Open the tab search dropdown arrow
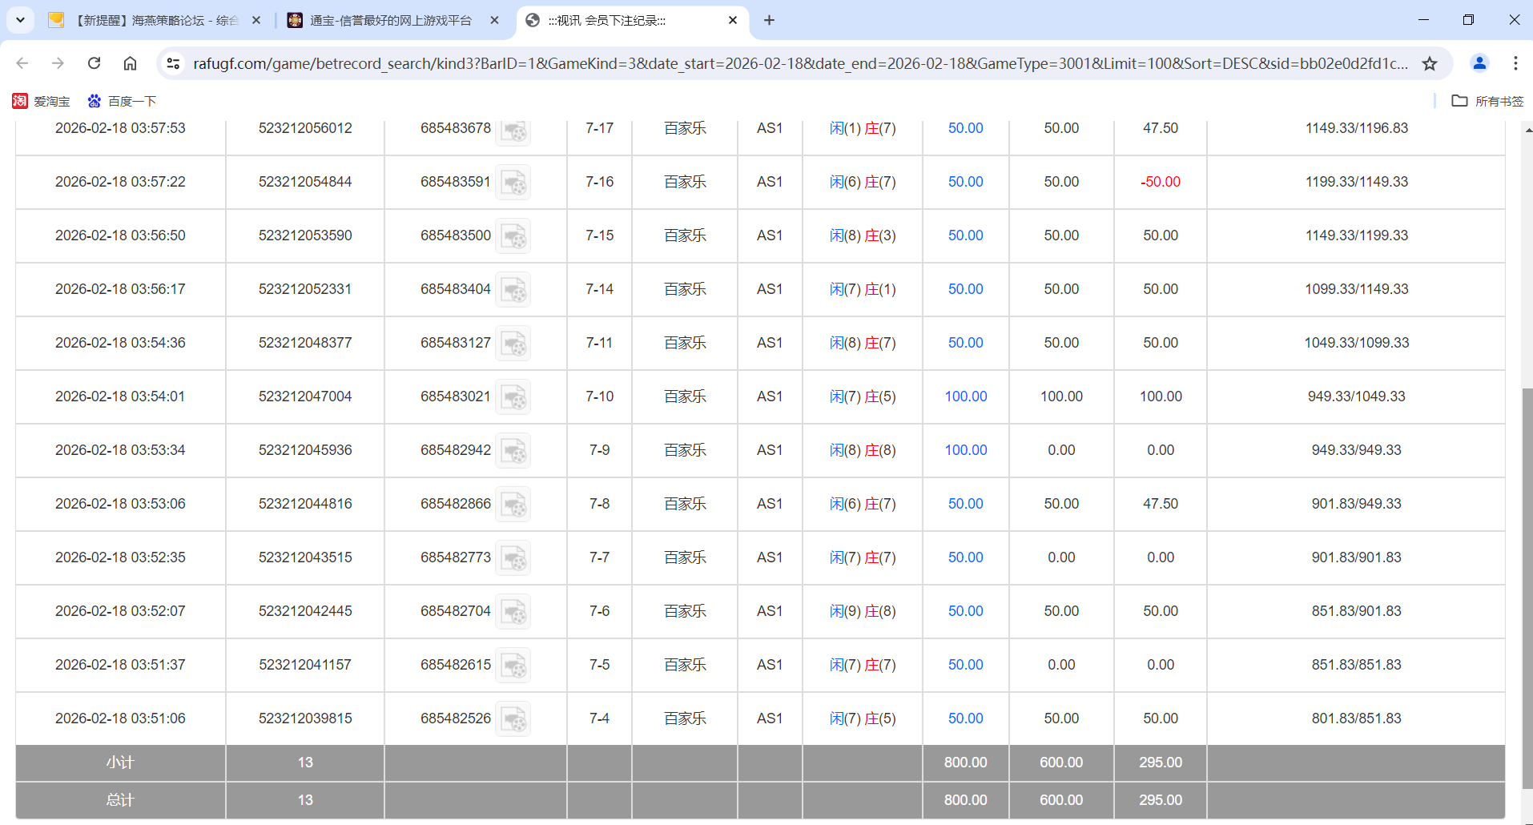Viewport: 1533px width, 825px height. click(20, 20)
